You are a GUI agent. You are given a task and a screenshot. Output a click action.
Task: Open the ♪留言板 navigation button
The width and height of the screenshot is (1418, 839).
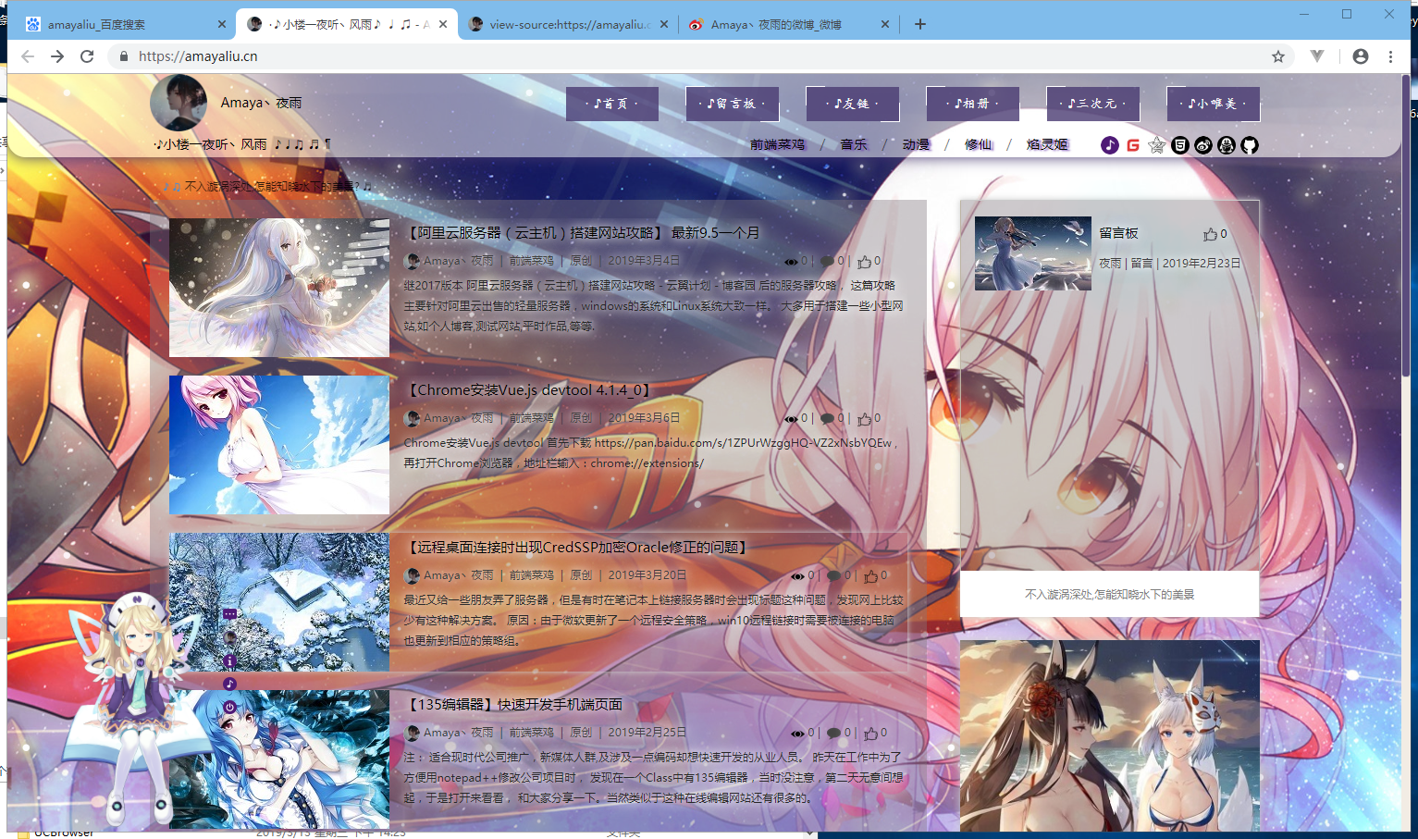click(733, 104)
